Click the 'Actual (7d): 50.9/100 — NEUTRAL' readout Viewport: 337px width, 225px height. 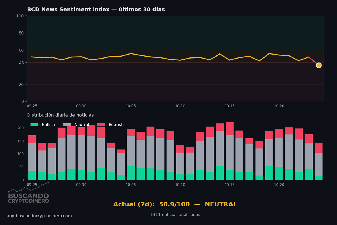click(x=175, y=204)
